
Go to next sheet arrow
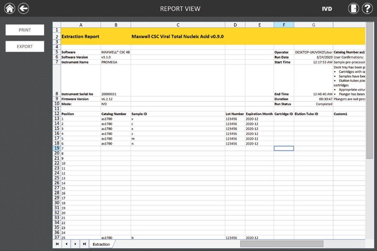tap(75, 244)
